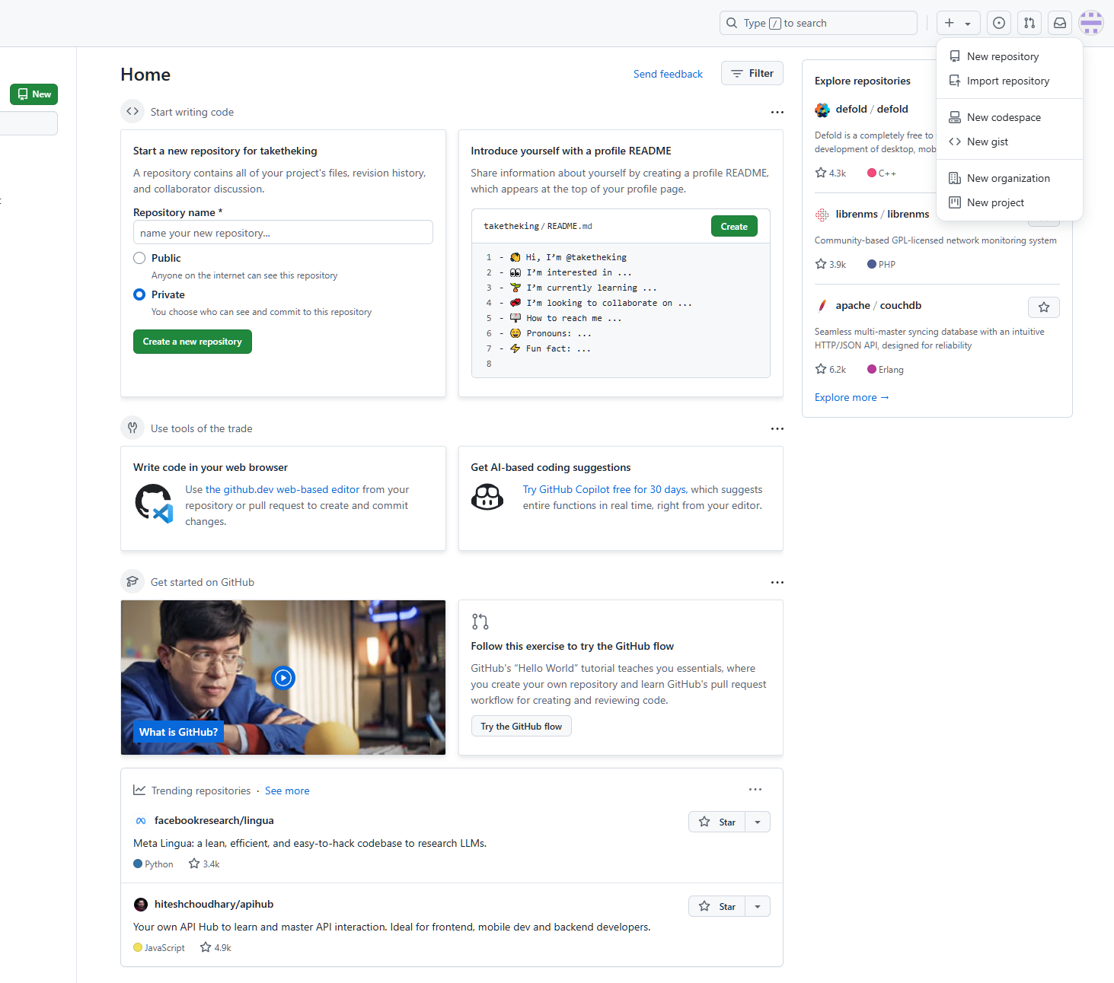Click the couchdb 6.2k star count icon
This screenshot has height=983, width=1114.
tap(821, 369)
